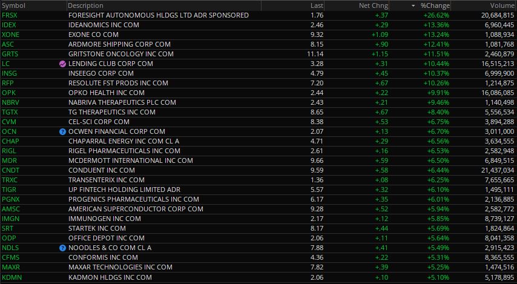The height and width of the screenshot is (284, 517).
Task: Click the 16,086,085 volume for OPK
Action: (x=498, y=93)
